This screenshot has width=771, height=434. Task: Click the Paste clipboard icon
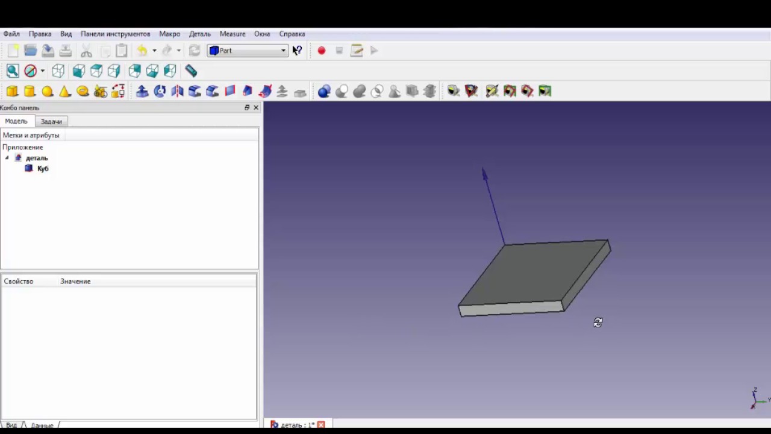tap(121, 51)
